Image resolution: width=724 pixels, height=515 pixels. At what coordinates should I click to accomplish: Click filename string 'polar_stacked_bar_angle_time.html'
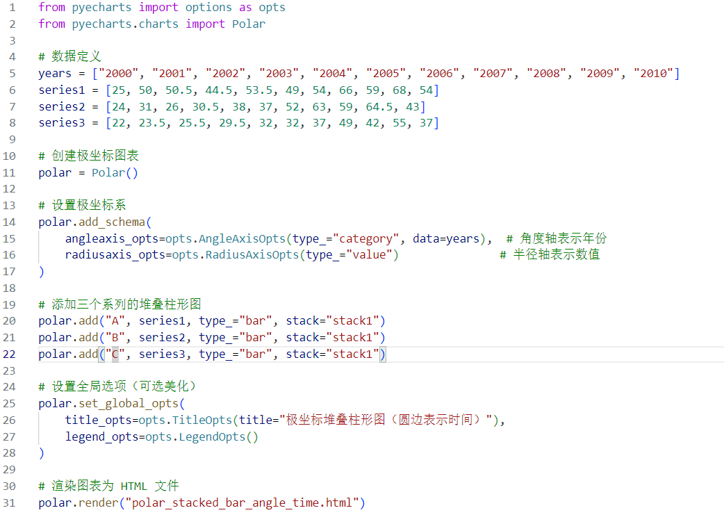(x=242, y=503)
